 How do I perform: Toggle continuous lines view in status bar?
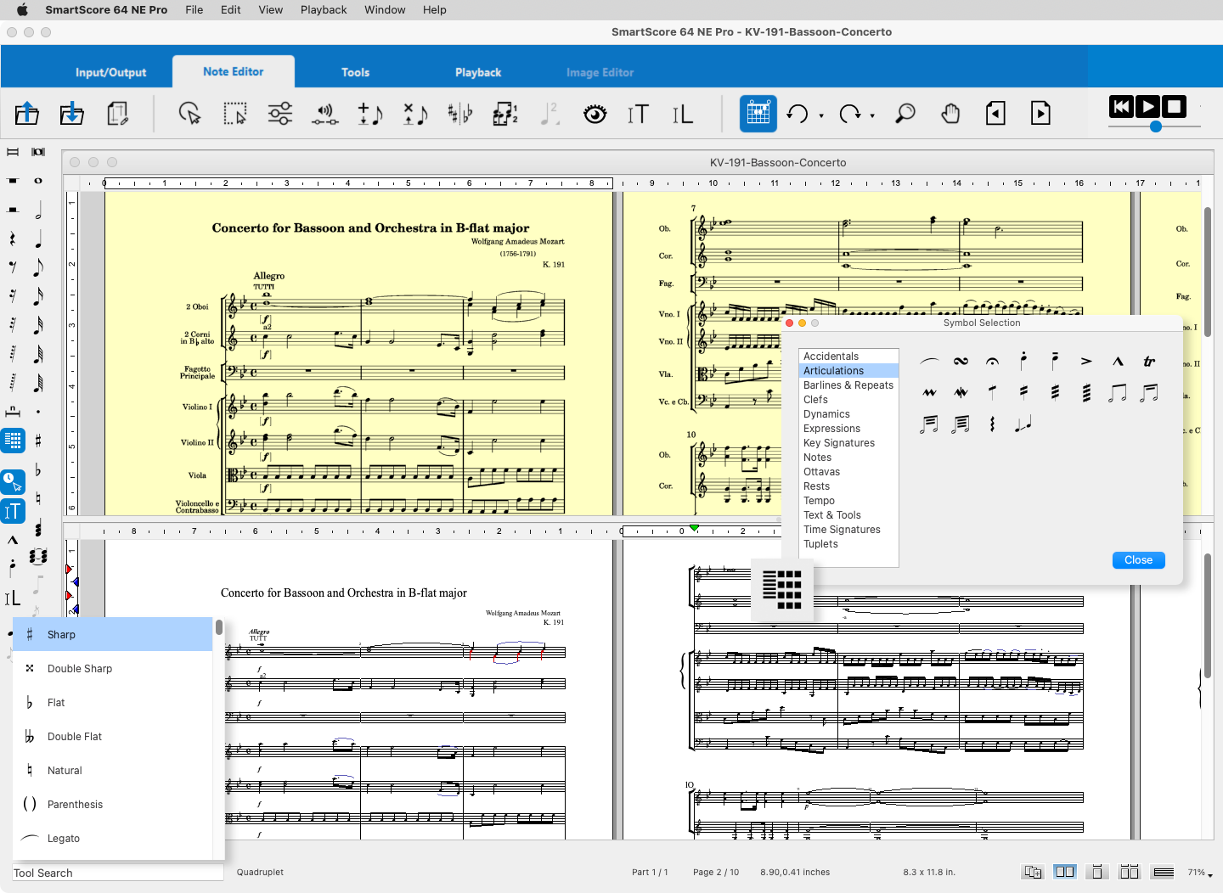tap(1164, 872)
